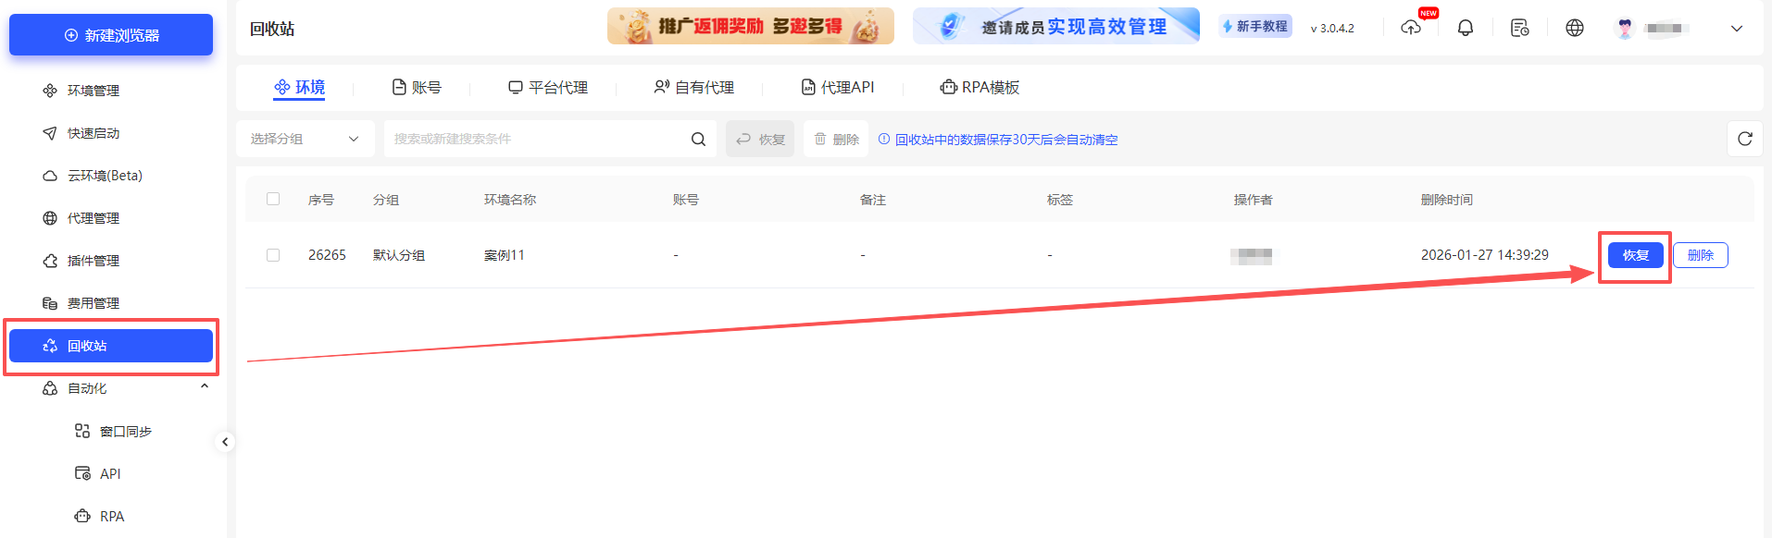Switch to the 环境 tab
This screenshot has height=538, width=1772.
point(299,87)
